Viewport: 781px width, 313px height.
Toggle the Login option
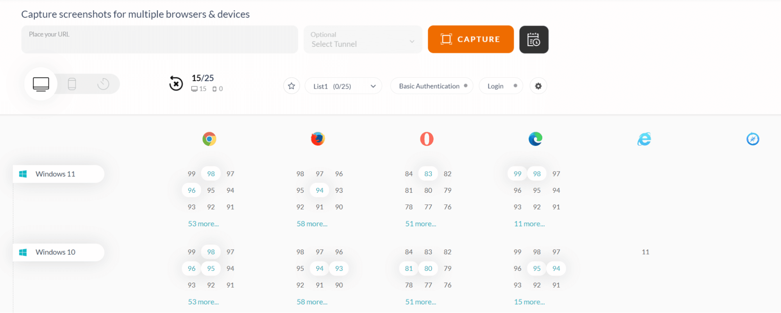[501, 86]
